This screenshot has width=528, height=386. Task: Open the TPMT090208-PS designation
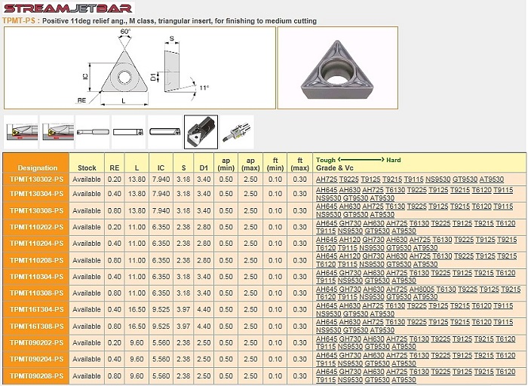pyautogui.click(x=37, y=375)
